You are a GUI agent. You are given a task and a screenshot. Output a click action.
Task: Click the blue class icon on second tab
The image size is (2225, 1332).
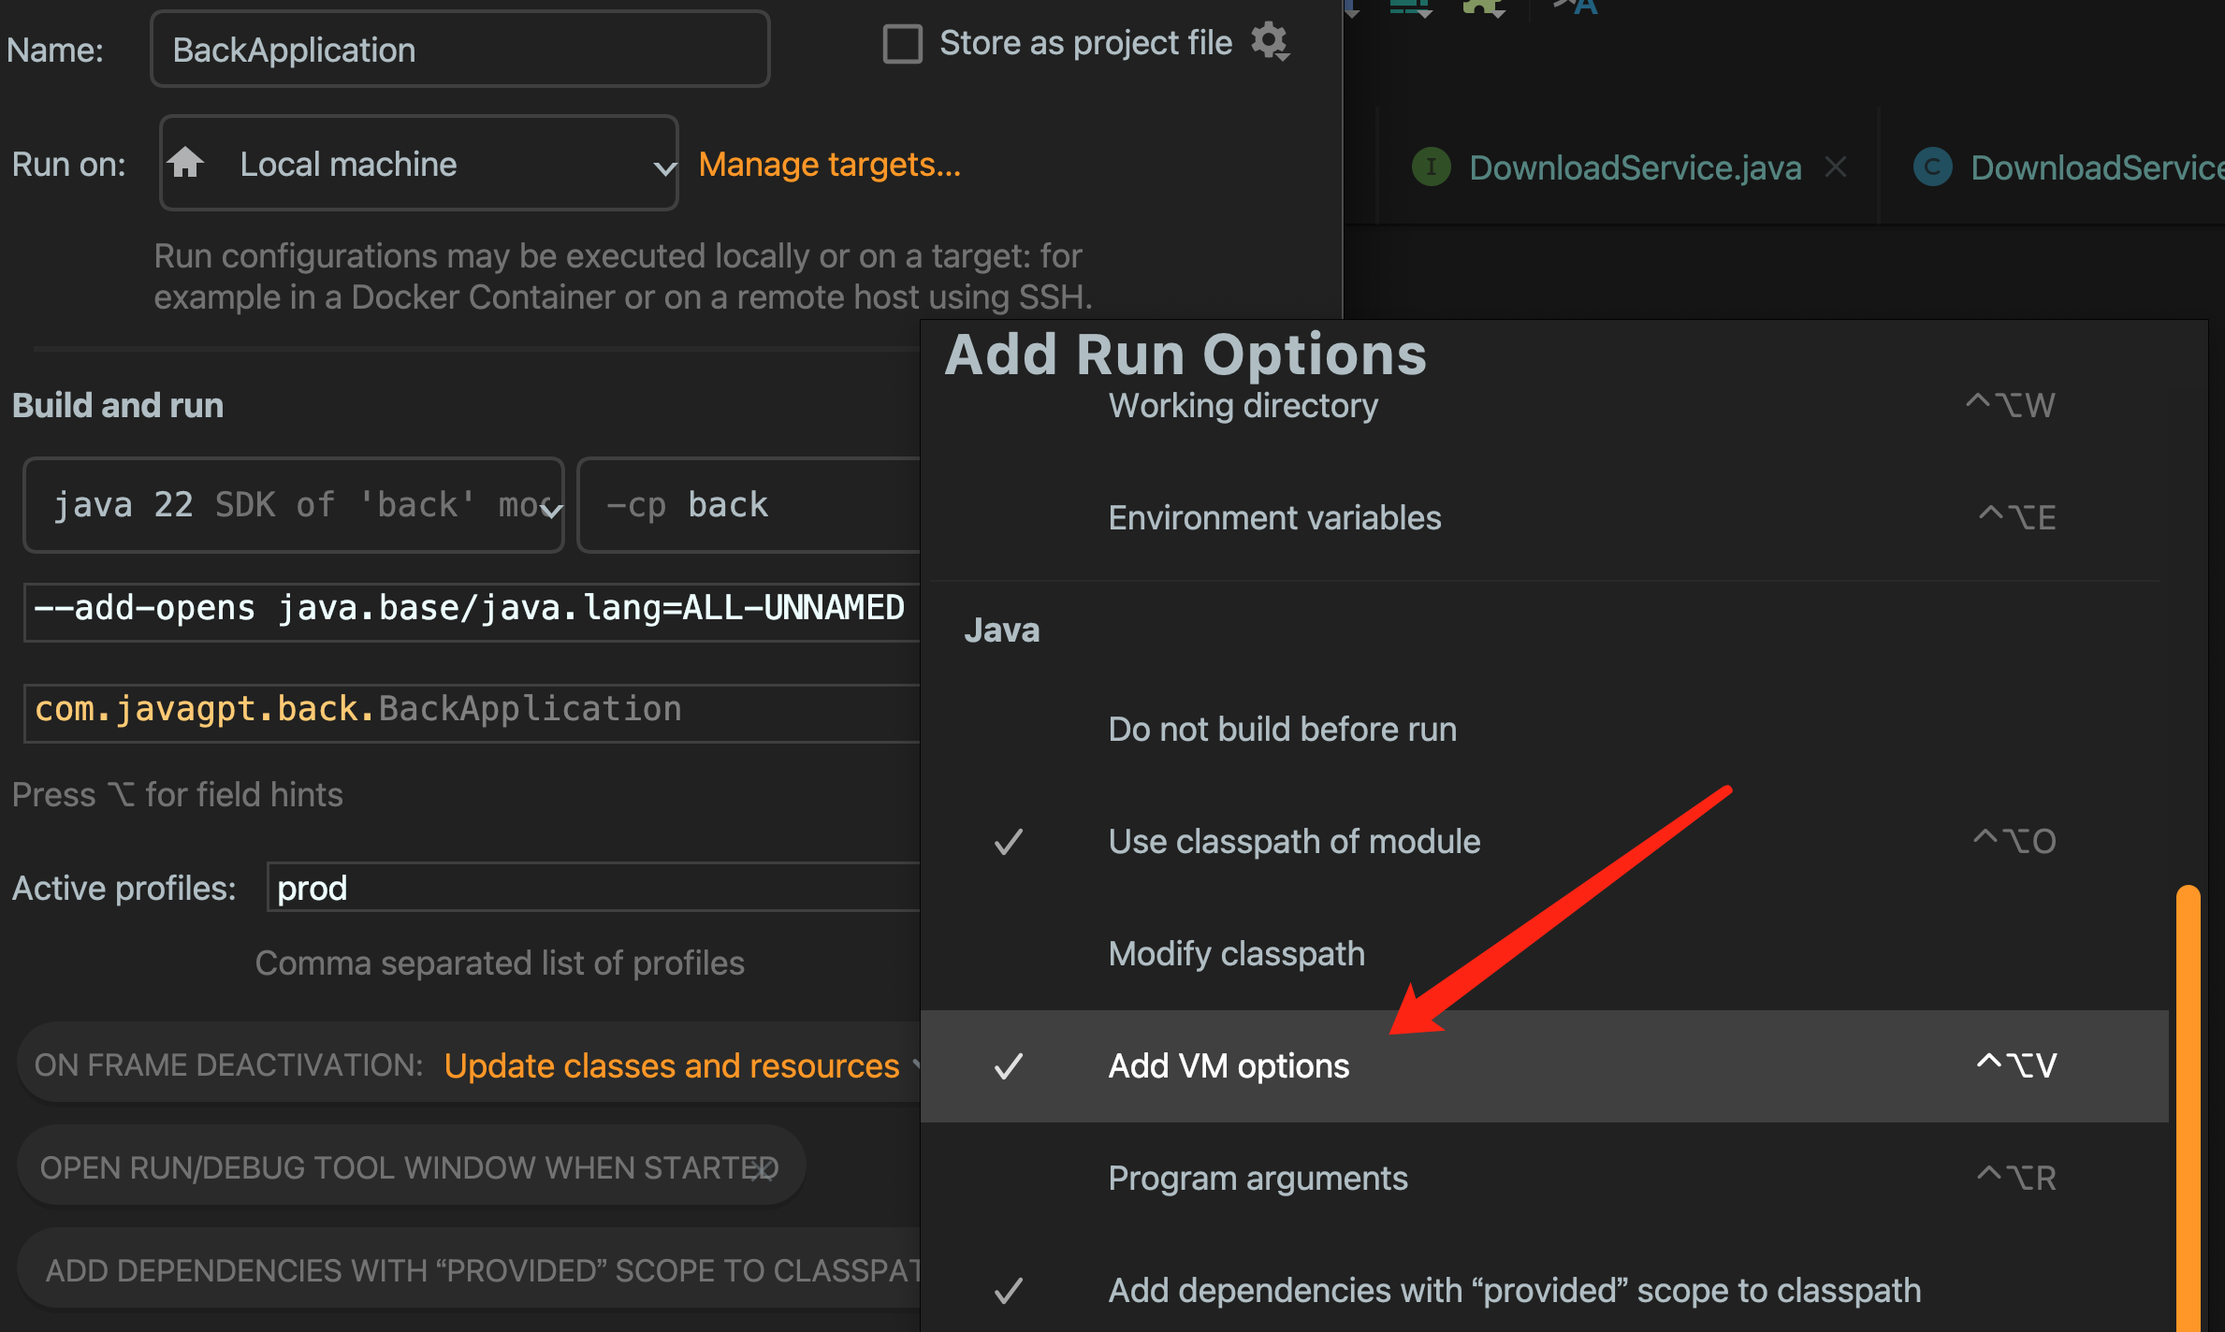(x=1932, y=167)
